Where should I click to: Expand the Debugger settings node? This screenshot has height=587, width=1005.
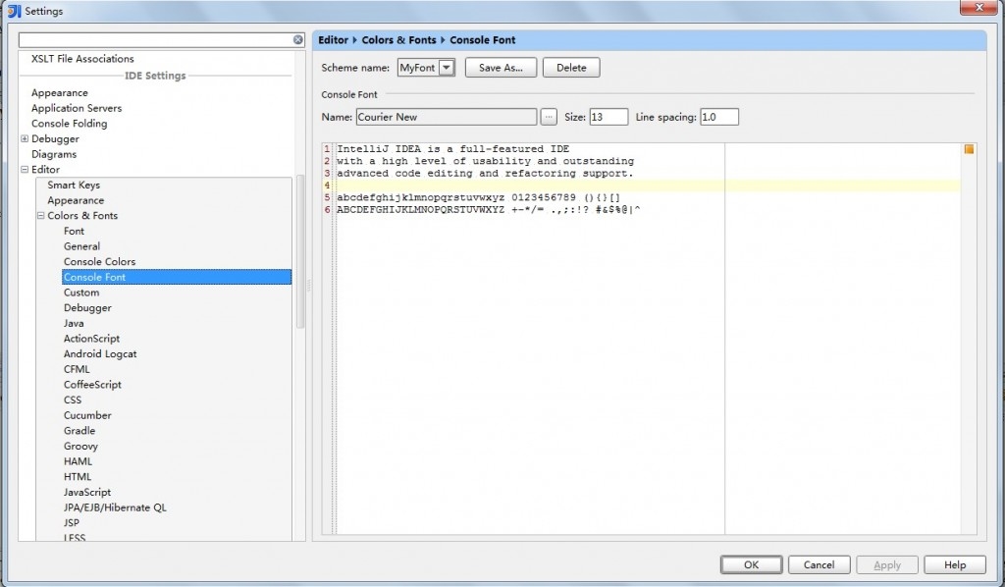[25, 138]
